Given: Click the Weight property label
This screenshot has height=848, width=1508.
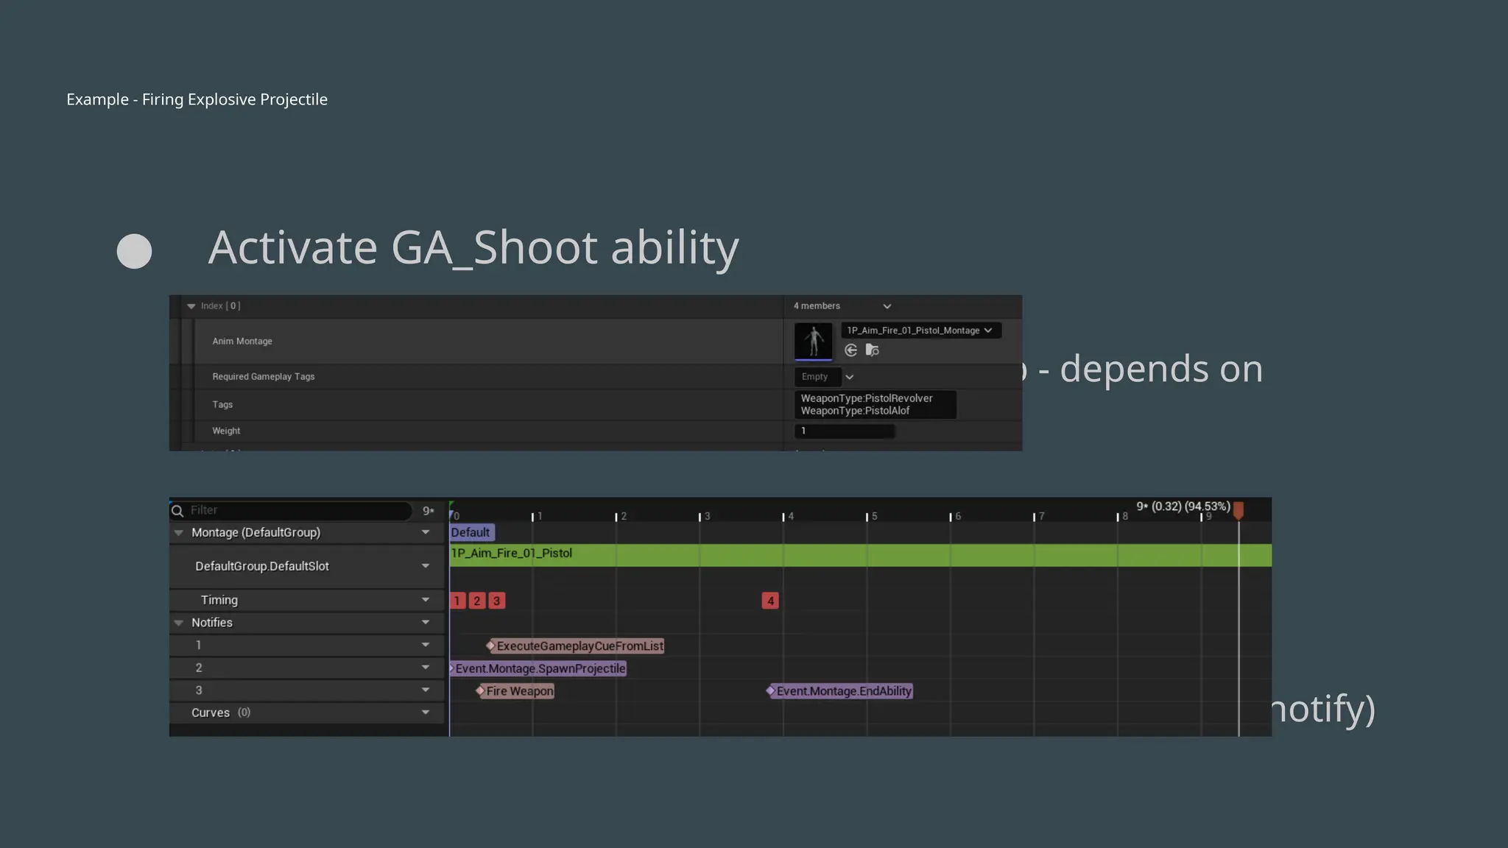Looking at the screenshot, I should 226,431.
